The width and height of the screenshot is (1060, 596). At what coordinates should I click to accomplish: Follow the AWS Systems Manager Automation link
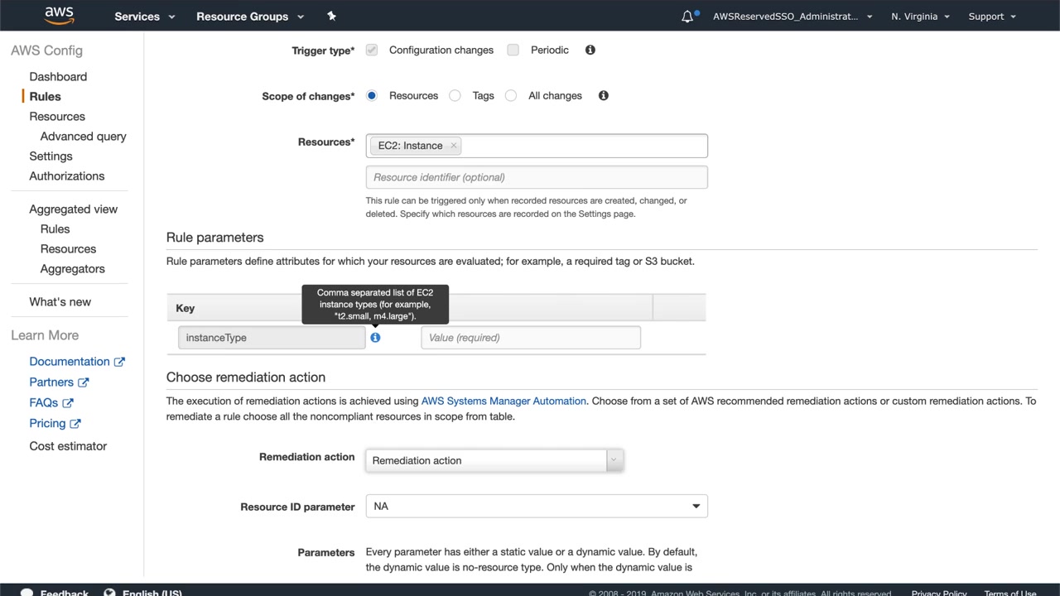(503, 401)
